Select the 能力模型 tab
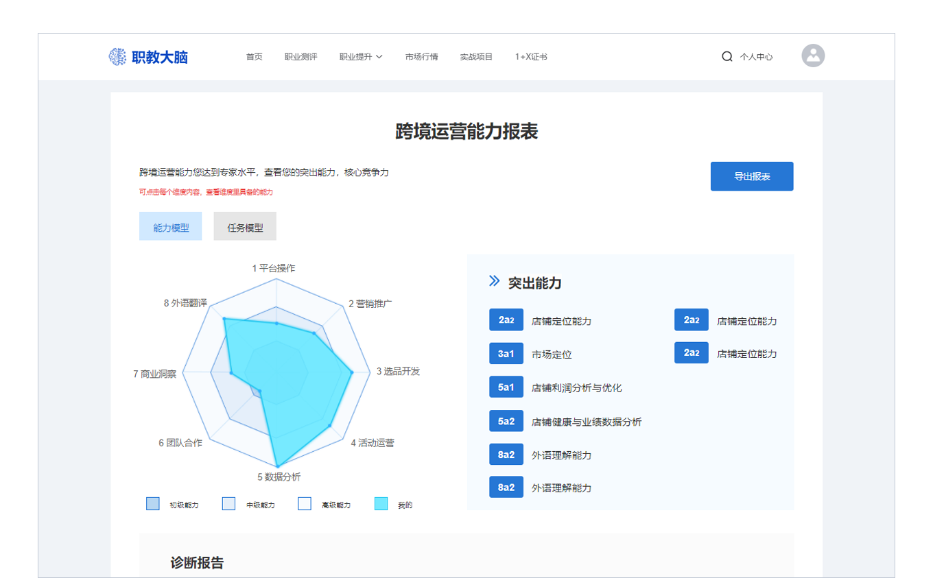The height and width of the screenshot is (578, 933). pos(171,227)
